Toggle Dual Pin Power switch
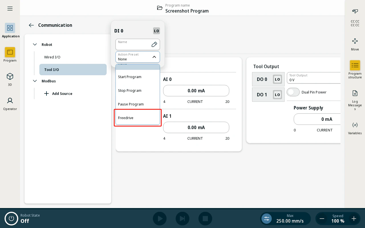 (293, 92)
